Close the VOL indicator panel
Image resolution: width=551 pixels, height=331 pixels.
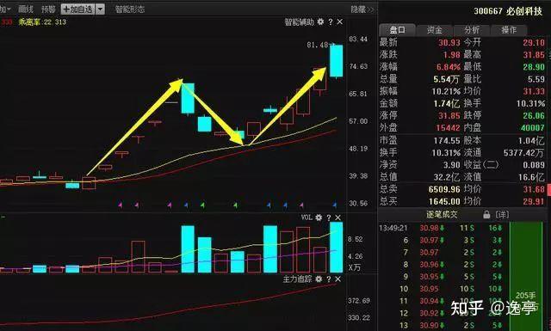(x=338, y=218)
